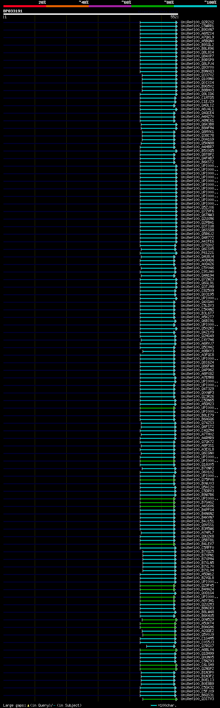This screenshot has width=220, height=708.
Task: Open hit UniRef100_B9SQL2
Action: click(197, 45)
